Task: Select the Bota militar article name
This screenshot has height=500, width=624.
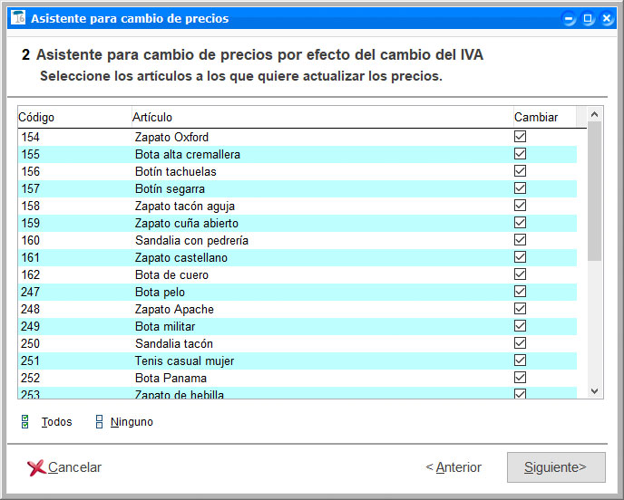Action: coord(165,326)
